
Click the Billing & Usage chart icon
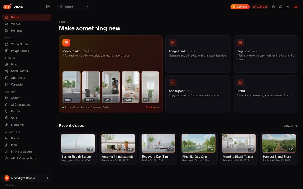7,152
